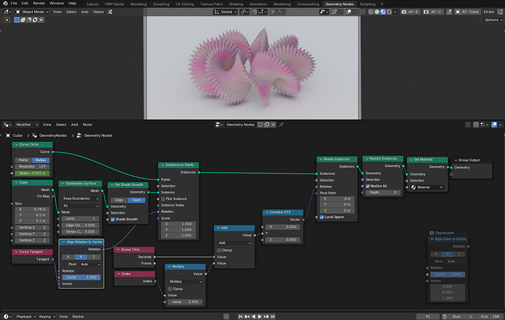Toggle Local Space checkbox in Rotate Instances

[x=322, y=217]
